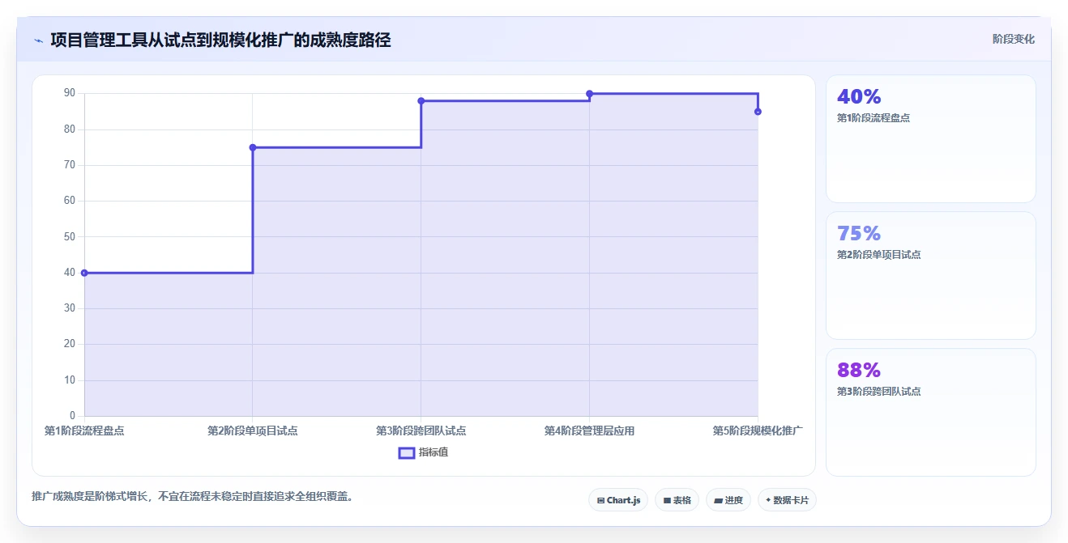The image size is (1068, 543).
Task: Click the lightning icon beside the title
Action: tap(38, 40)
